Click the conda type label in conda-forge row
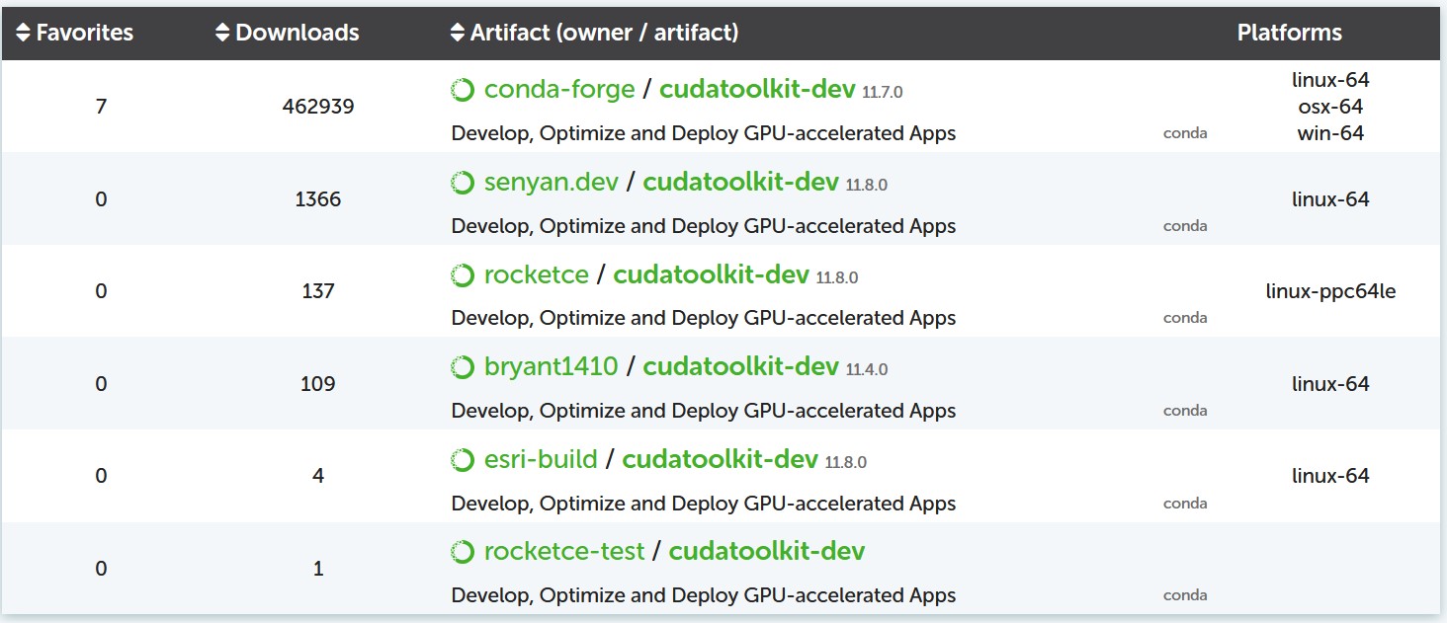Image resolution: width=1447 pixels, height=623 pixels. click(x=1185, y=133)
